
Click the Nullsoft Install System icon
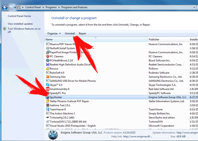(x=47, y=48)
